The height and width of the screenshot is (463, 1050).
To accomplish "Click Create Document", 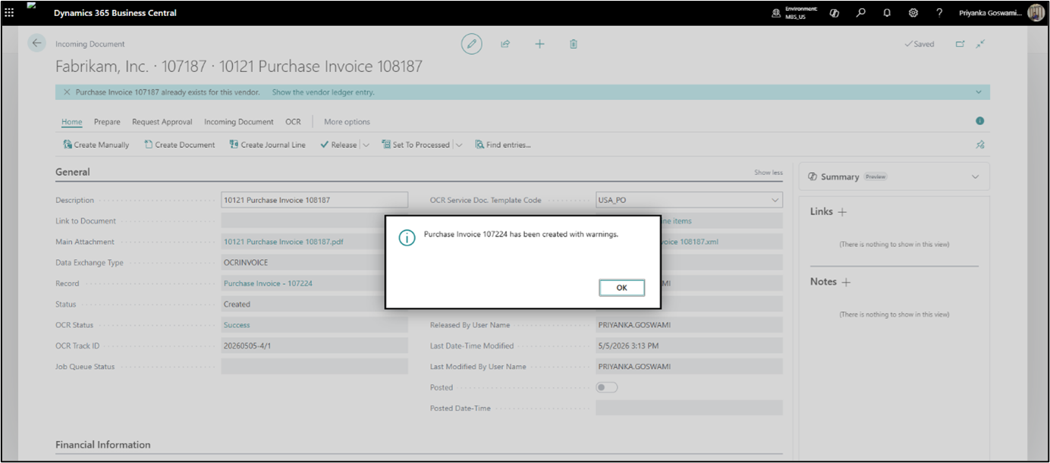I will (x=180, y=145).
